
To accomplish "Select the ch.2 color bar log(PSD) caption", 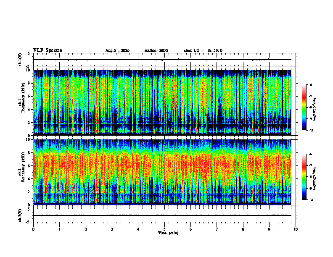I will point(315,178).
